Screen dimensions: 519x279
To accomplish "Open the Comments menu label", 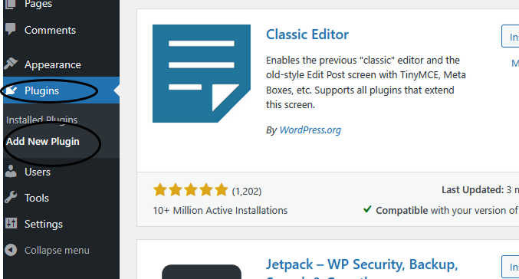I will tap(50, 30).
